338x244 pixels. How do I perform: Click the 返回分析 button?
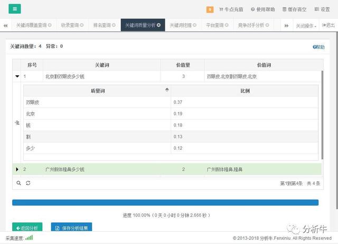[x=26, y=228]
